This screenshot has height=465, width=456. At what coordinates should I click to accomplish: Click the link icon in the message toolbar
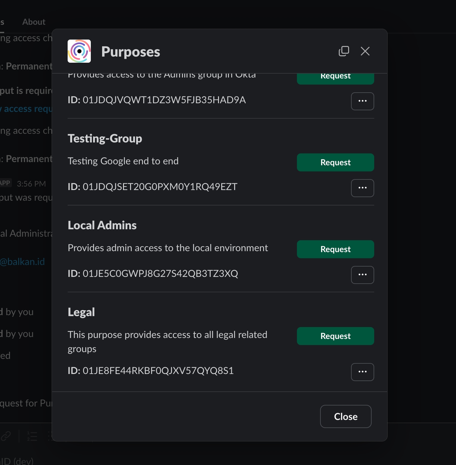(x=6, y=436)
